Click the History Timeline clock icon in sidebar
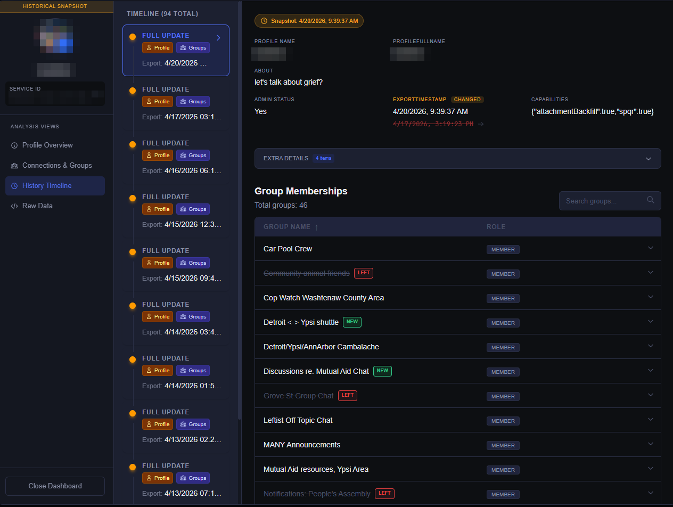The height and width of the screenshot is (507, 673). coord(14,186)
